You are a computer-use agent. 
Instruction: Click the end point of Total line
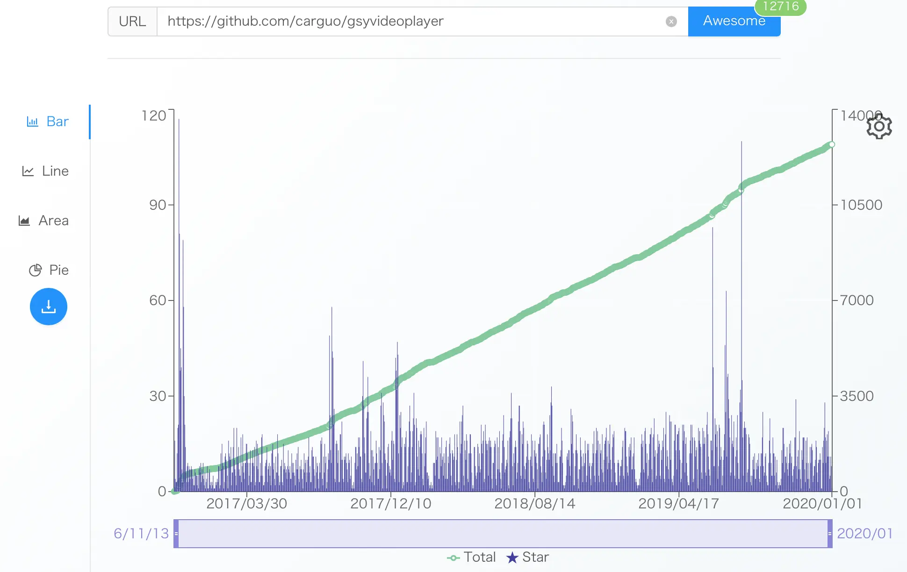[x=832, y=144]
